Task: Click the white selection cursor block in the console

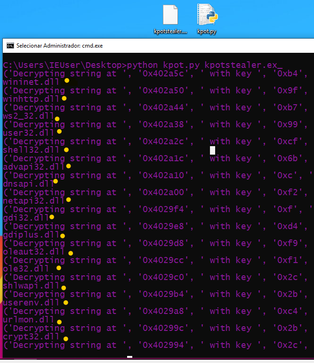Action: (212, 150)
